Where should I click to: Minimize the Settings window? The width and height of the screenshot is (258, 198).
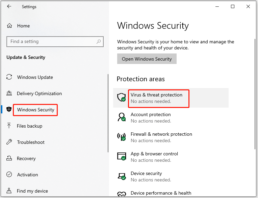coord(217,6)
